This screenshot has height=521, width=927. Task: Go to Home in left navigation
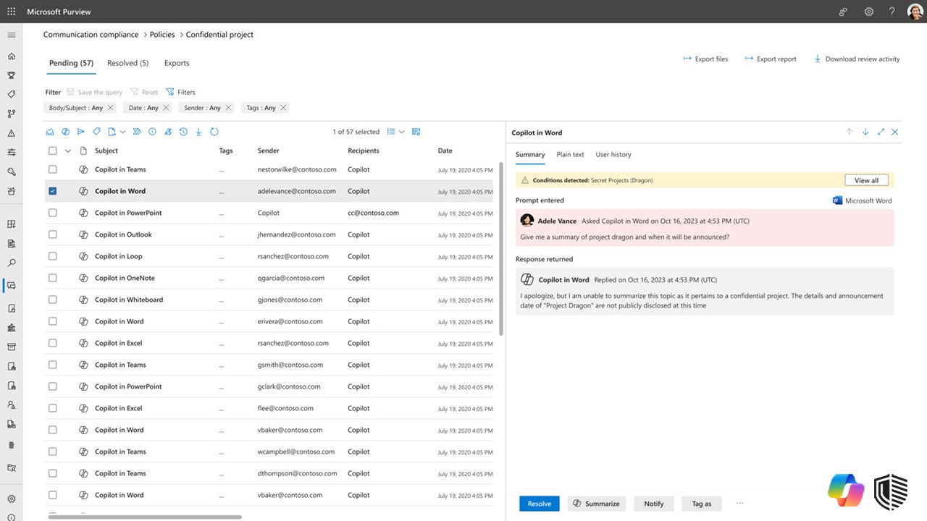pyautogui.click(x=12, y=56)
